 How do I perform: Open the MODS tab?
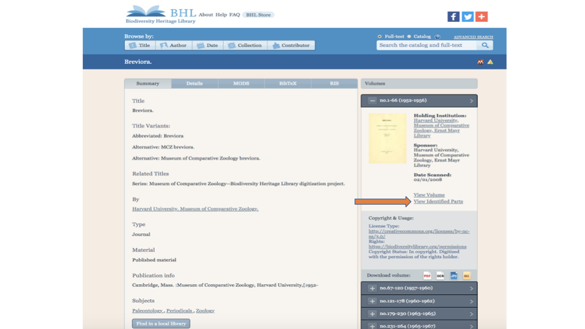(x=241, y=83)
